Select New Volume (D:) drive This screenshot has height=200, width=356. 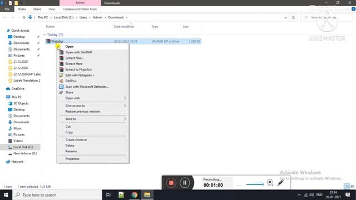tap(25, 153)
